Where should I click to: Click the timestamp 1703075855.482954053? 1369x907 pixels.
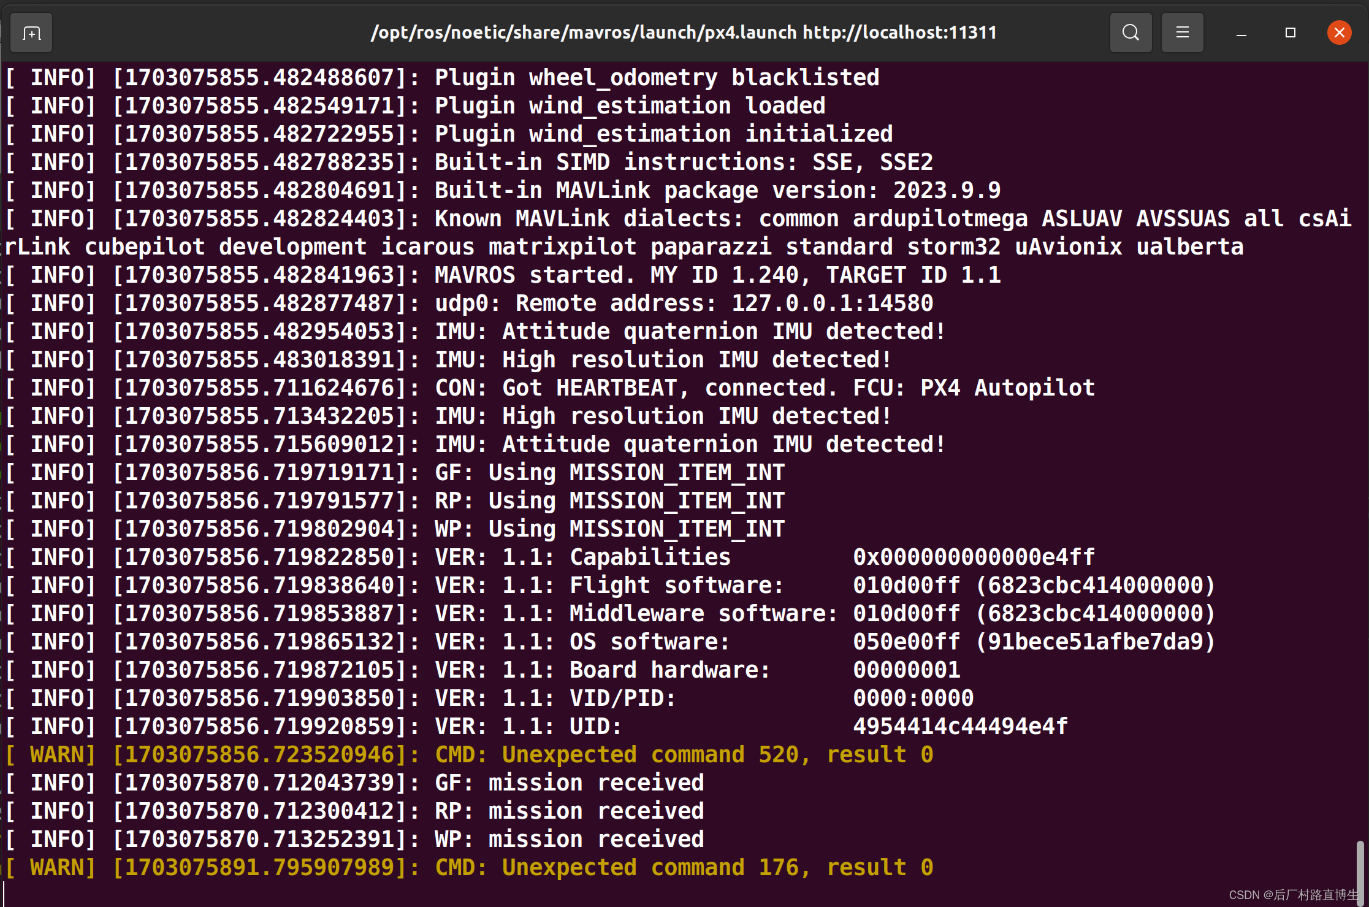pos(260,332)
